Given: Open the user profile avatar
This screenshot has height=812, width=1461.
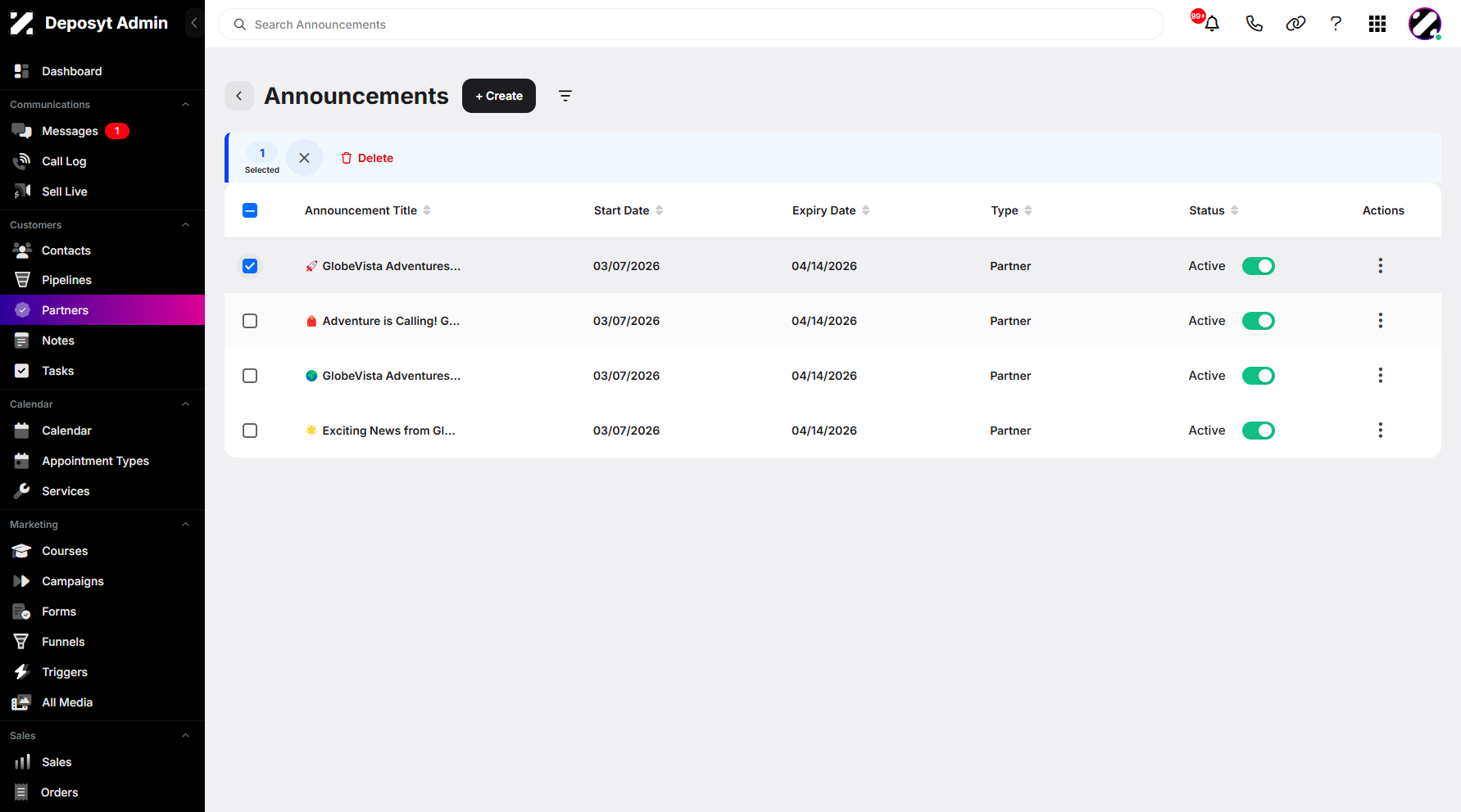Looking at the screenshot, I should tap(1425, 24).
